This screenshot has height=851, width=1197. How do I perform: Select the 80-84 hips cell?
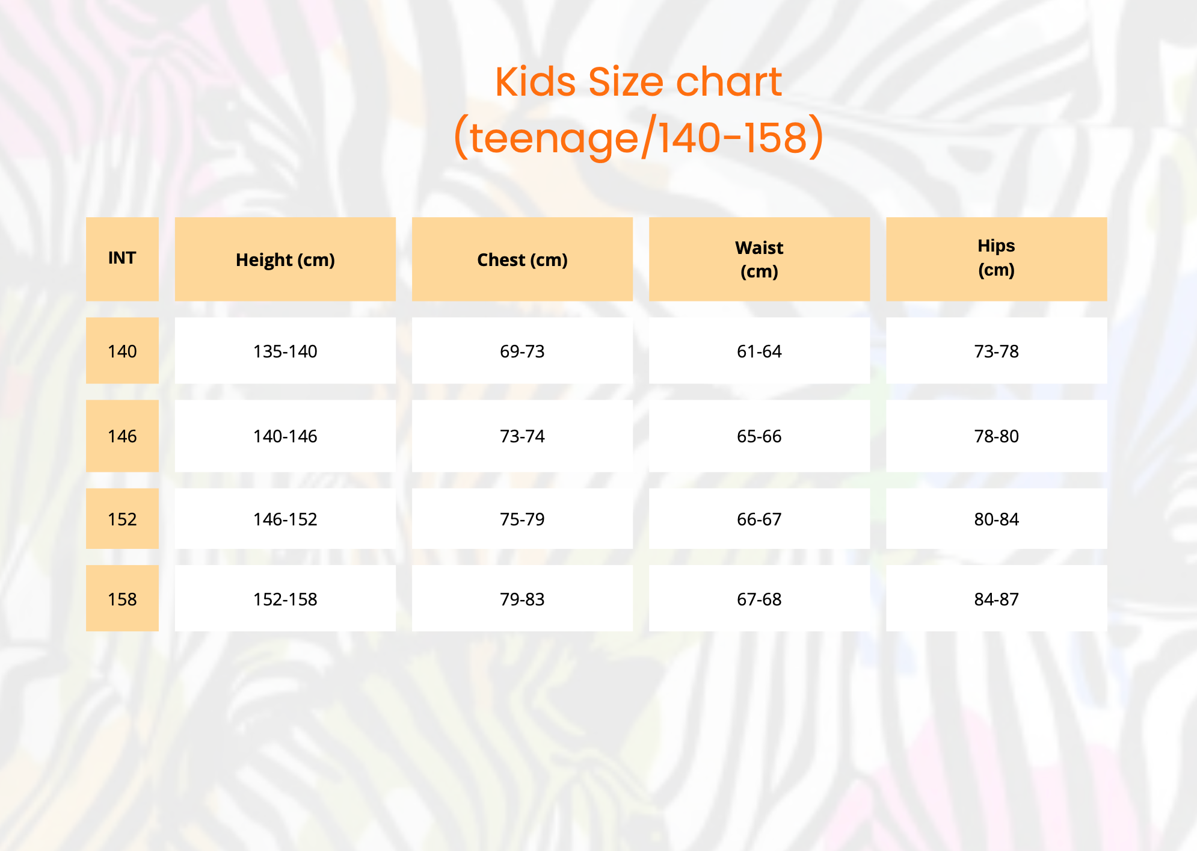[x=996, y=519]
